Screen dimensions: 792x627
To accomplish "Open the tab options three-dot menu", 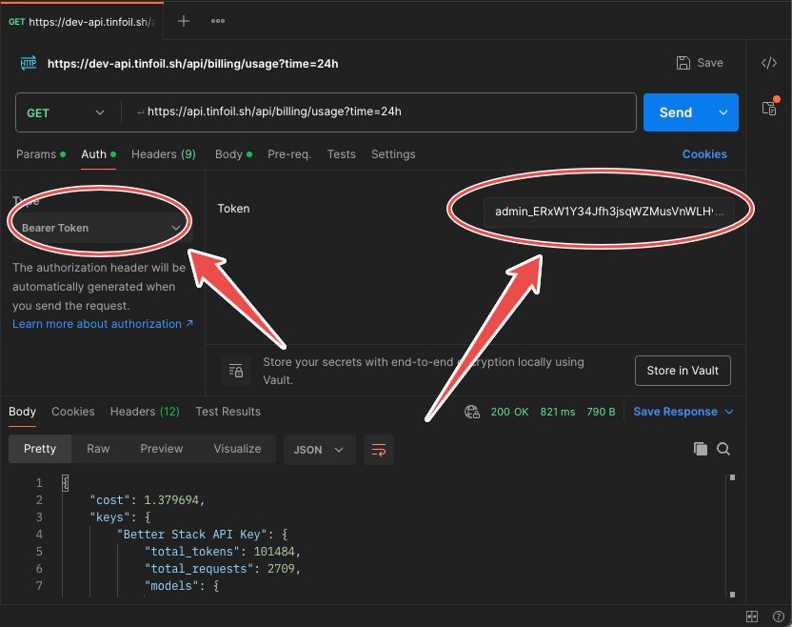I will pyautogui.click(x=218, y=21).
